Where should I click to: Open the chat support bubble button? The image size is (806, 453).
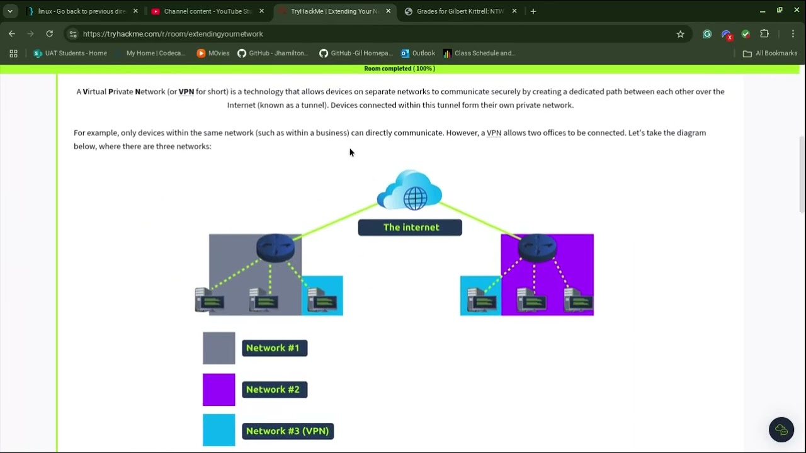point(781,430)
